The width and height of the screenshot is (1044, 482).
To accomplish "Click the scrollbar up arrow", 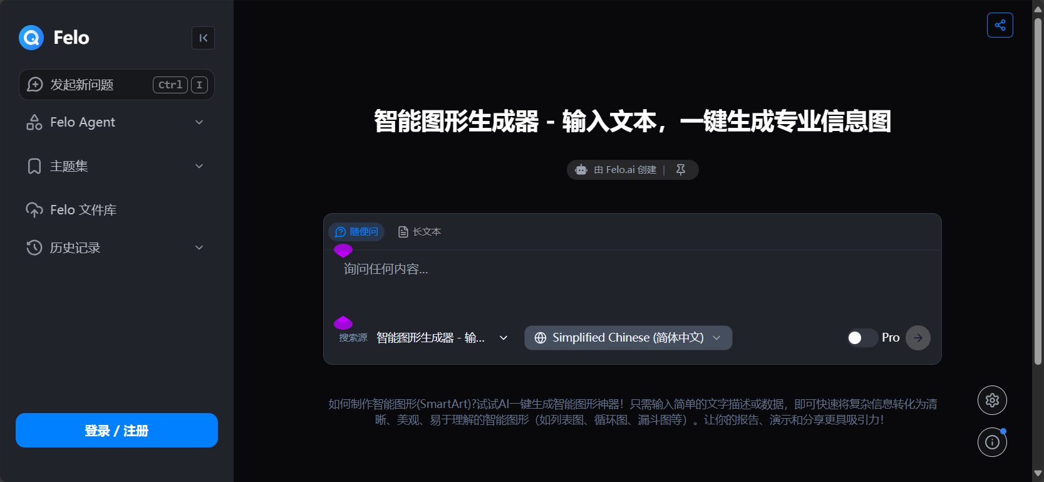I will pos(1038,8).
